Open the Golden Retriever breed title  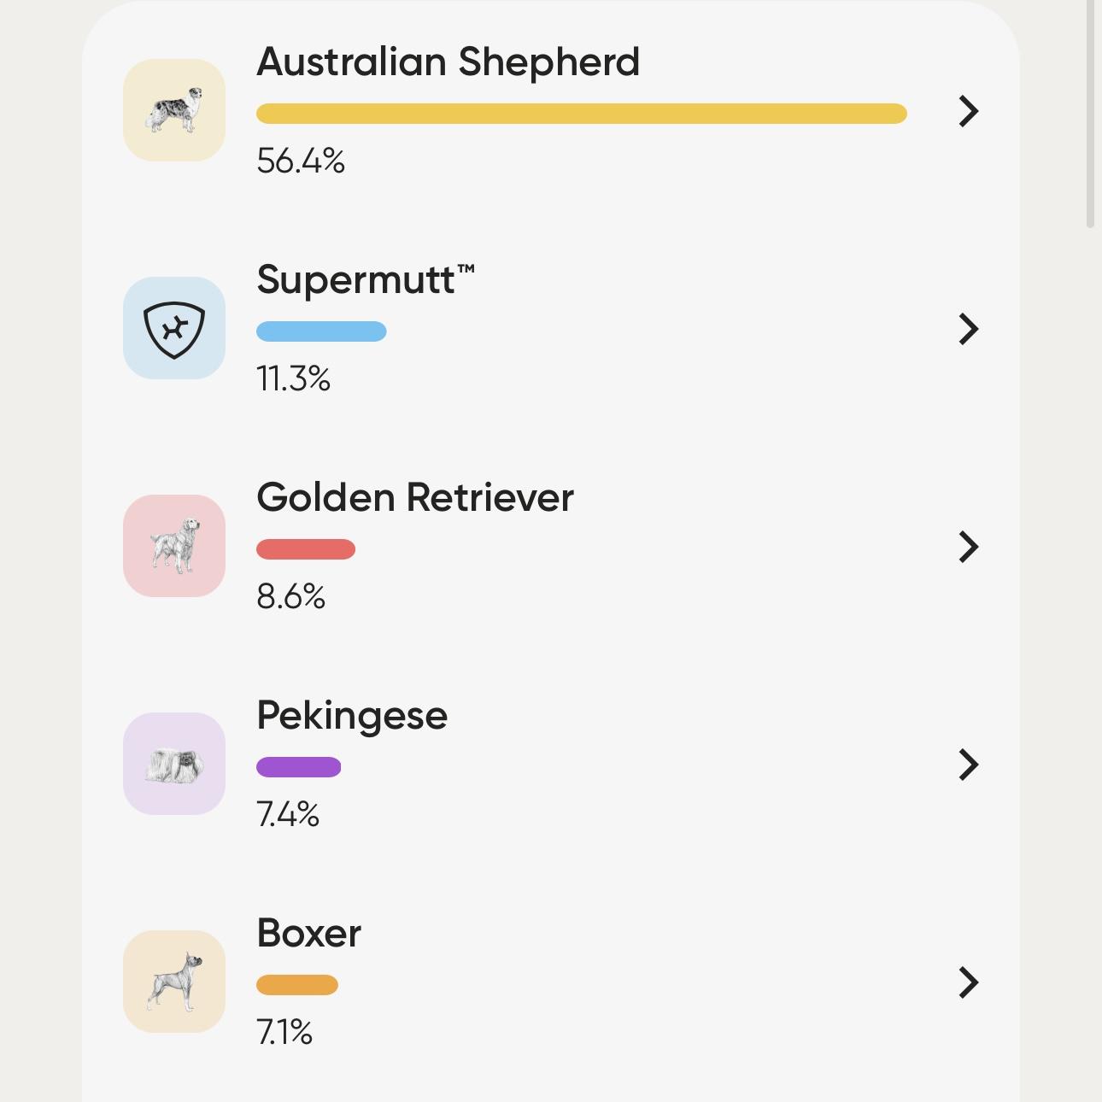(x=415, y=497)
